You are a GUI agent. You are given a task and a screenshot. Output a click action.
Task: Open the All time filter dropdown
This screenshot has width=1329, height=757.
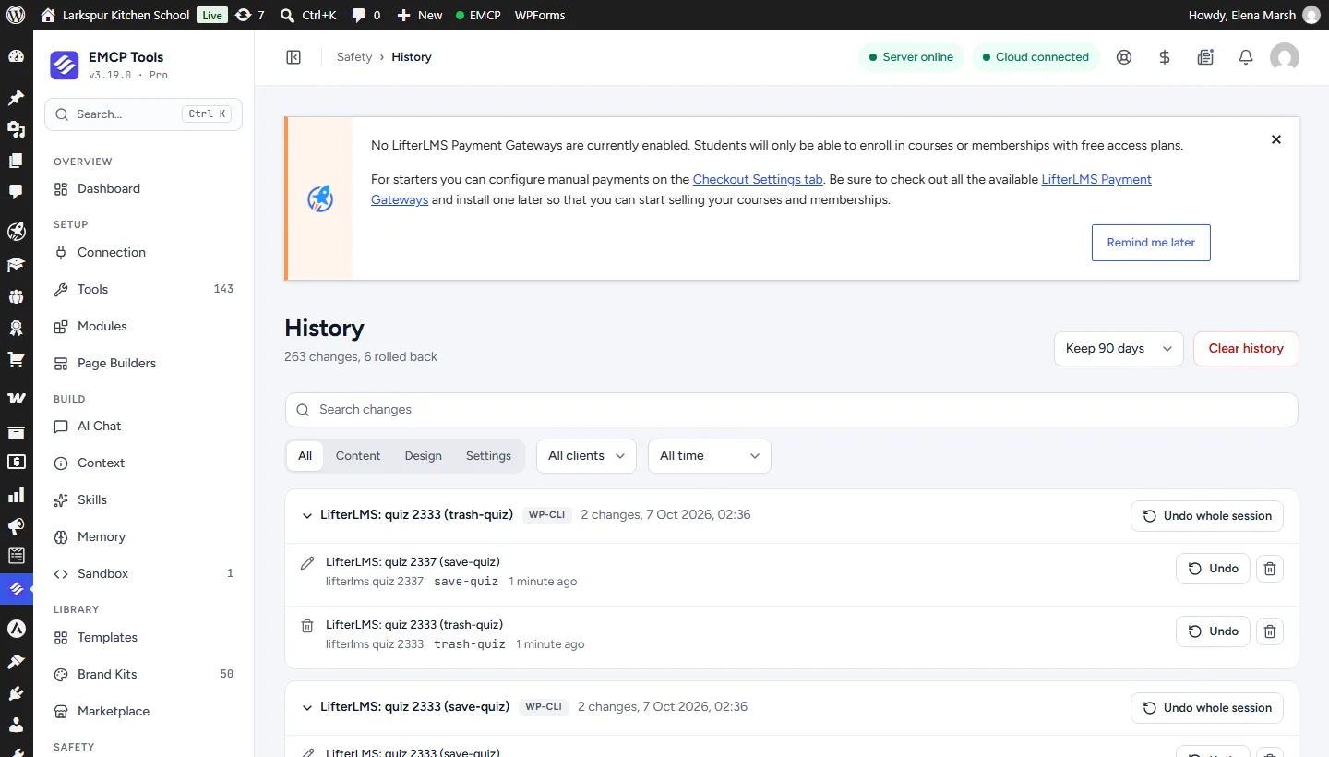710,456
